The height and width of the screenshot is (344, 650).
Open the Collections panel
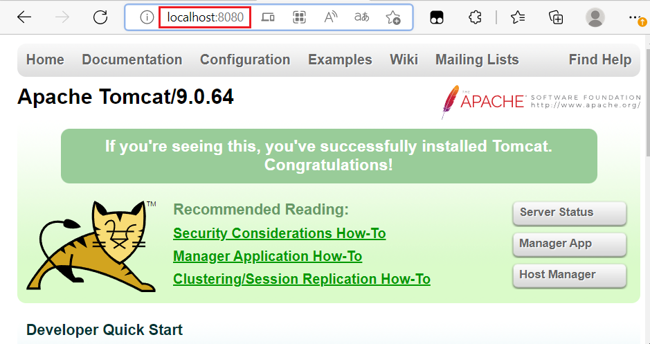point(556,17)
